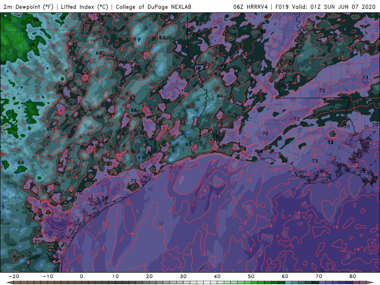Click the '74' dewpoint value on the map
Screen dimensions: 380x285
click(104, 198)
